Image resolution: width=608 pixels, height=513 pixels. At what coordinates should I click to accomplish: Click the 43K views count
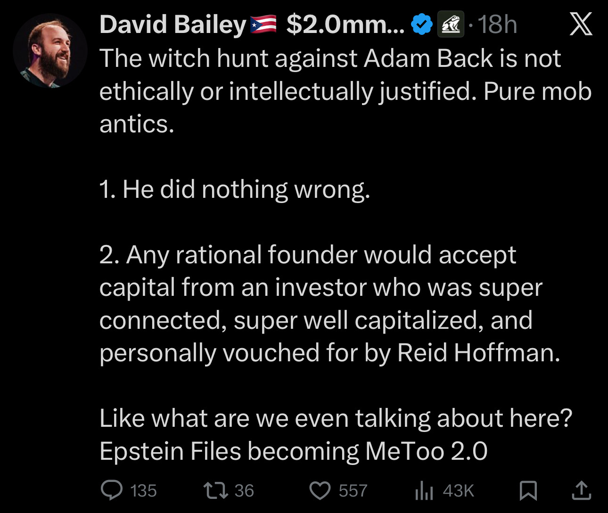458,491
